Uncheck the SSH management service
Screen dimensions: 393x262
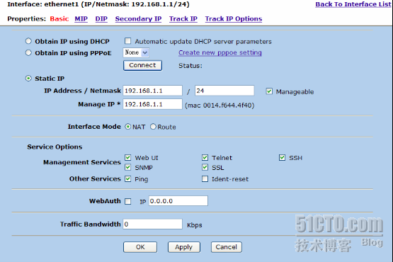(x=283, y=157)
